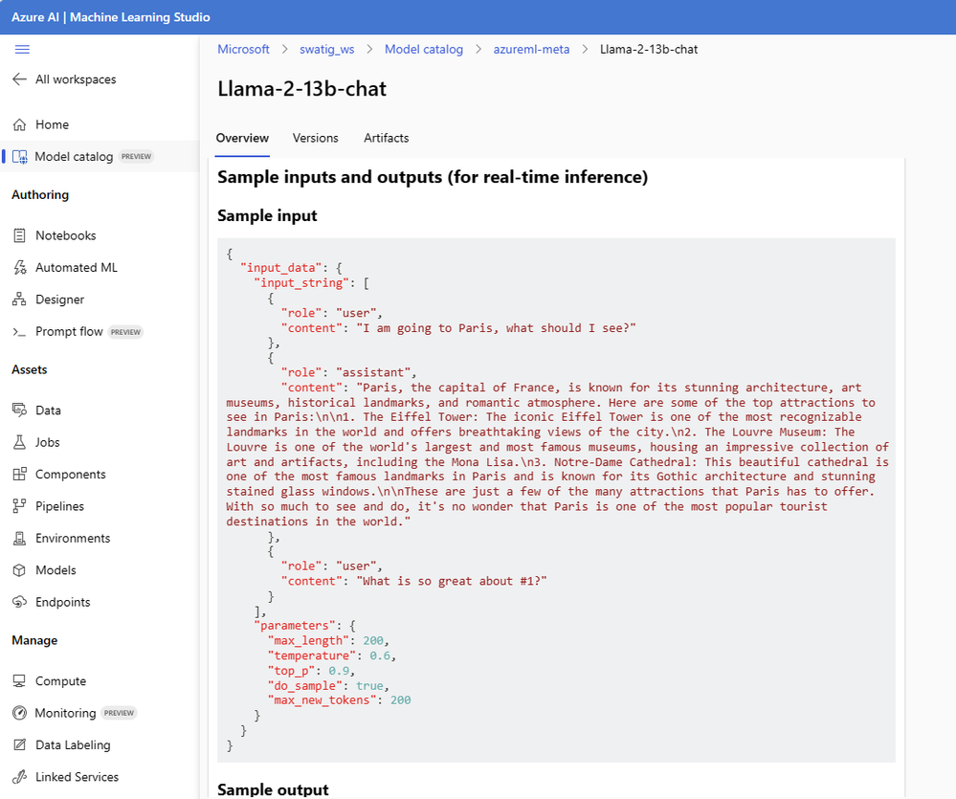Screen dimensions: 956x799
Task: Click the Models cube icon
Action: tap(19, 570)
